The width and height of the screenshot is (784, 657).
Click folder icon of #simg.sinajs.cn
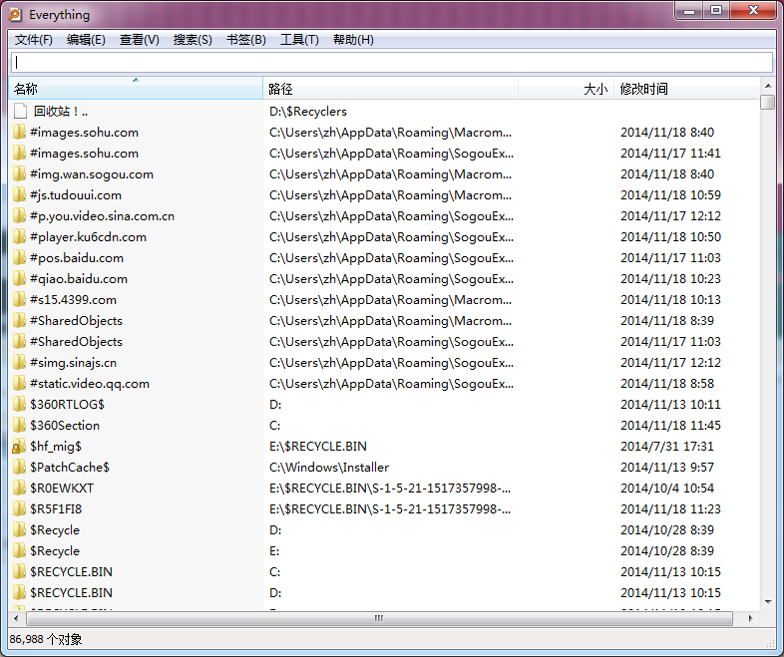pos(19,362)
